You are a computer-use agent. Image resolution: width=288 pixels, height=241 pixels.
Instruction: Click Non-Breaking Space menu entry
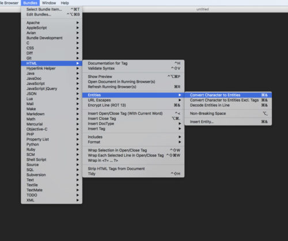[228, 114]
